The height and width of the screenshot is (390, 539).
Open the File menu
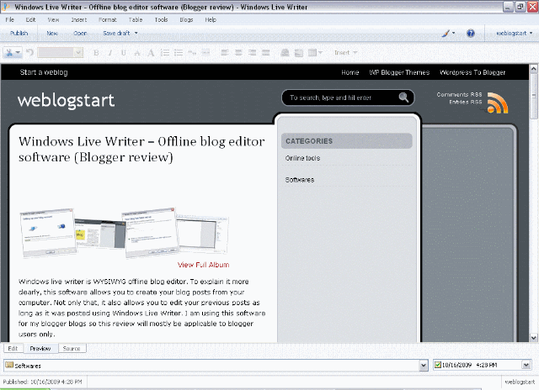coord(9,20)
